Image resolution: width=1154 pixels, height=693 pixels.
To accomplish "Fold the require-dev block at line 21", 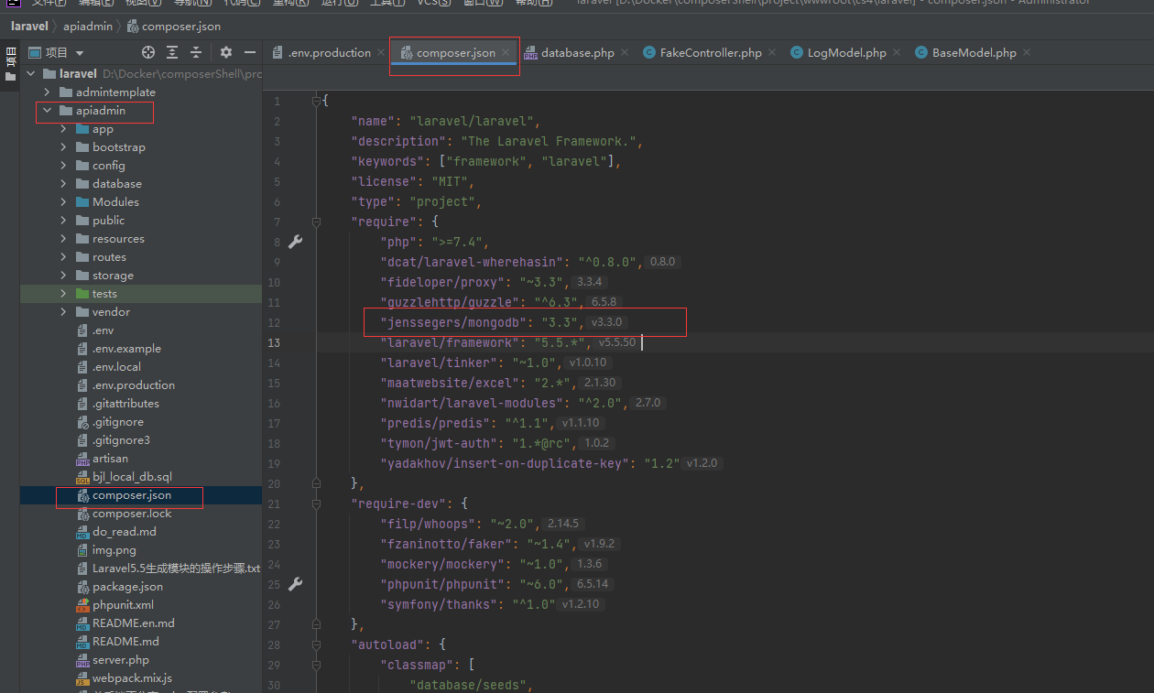I will point(316,504).
